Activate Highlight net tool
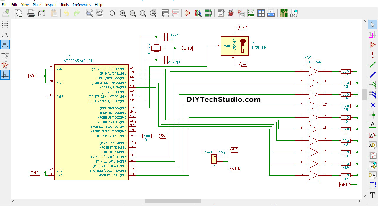378x206 pixels. pyautogui.click(x=373, y=35)
